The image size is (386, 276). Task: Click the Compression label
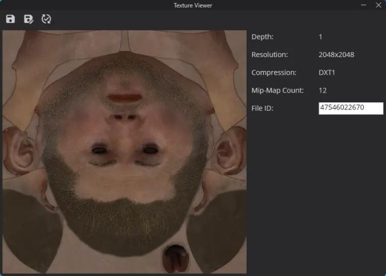(x=274, y=73)
